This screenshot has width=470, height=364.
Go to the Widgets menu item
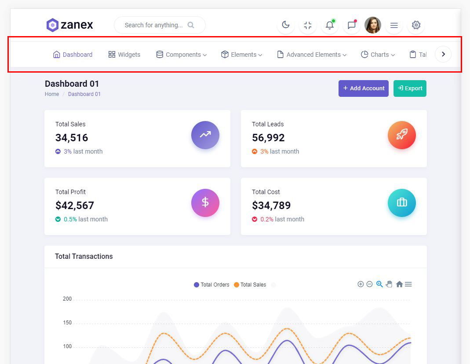(124, 55)
